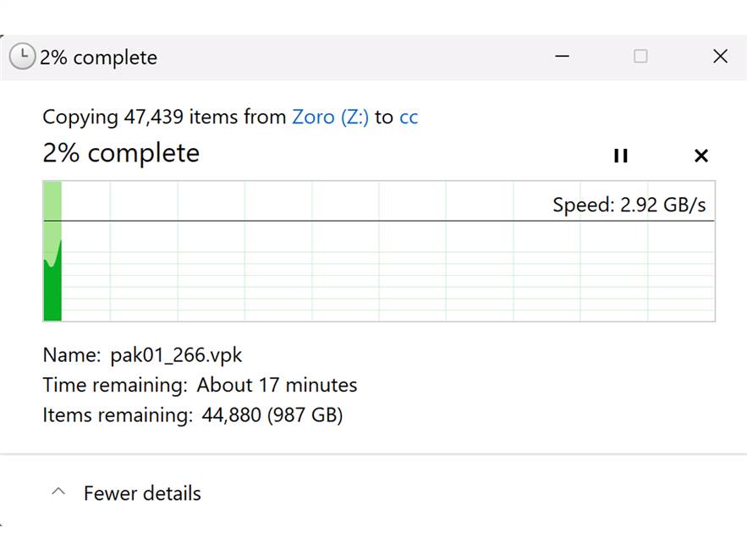Click the About 17 minutes remaining text
The image size is (747, 560).
coord(277,385)
